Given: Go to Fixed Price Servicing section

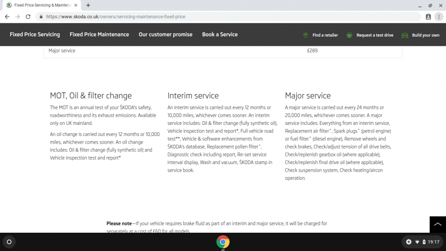Looking at the screenshot, I should tap(35, 34).
